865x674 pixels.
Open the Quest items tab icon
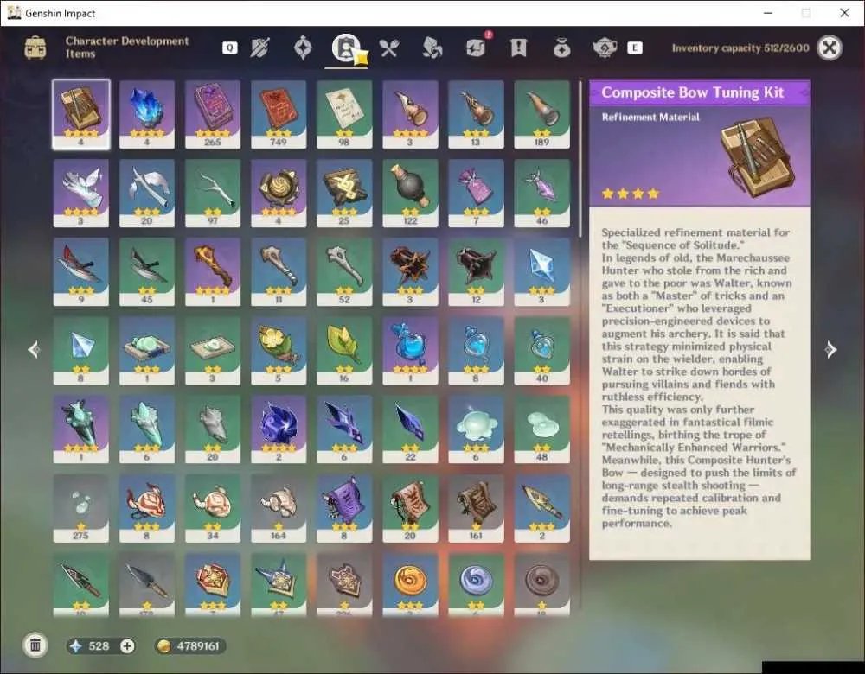518,48
